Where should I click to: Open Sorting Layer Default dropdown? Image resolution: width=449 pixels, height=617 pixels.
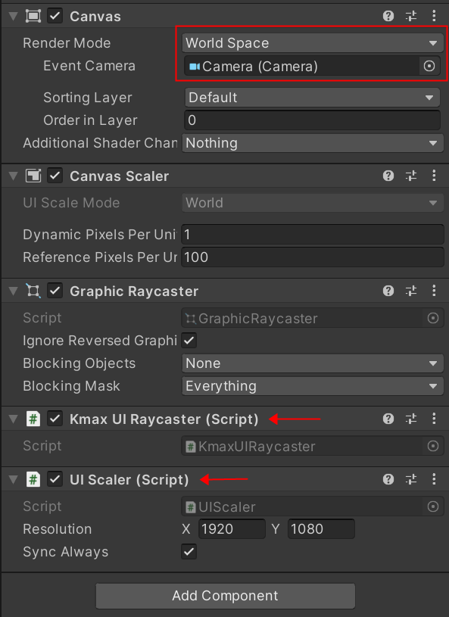click(x=313, y=97)
